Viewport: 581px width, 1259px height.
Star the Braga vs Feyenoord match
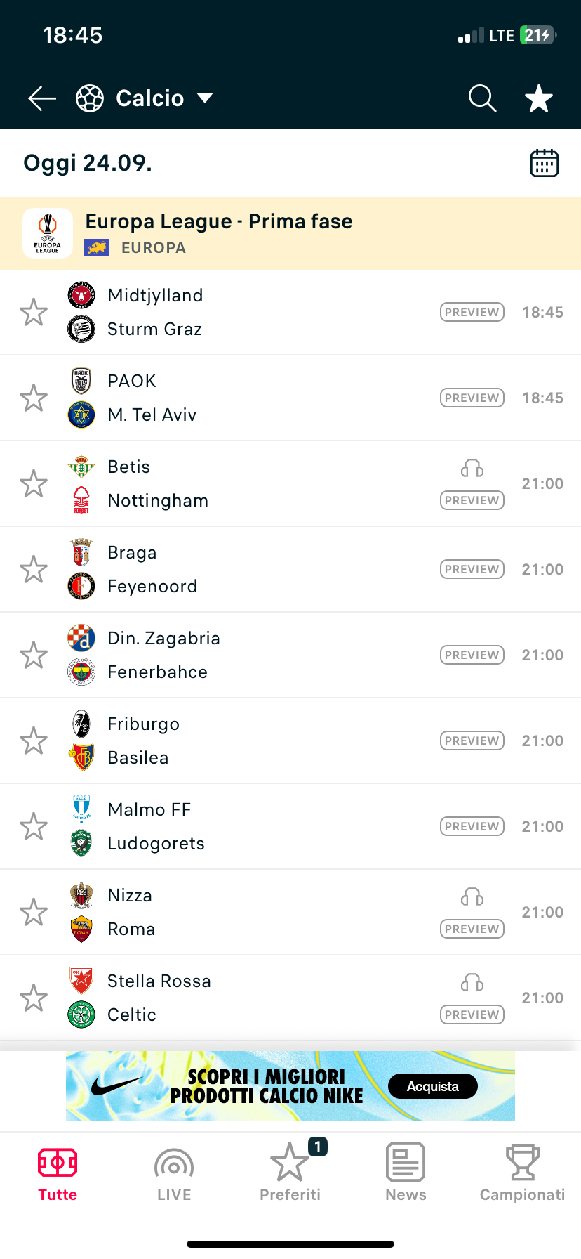click(x=34, y=569)
